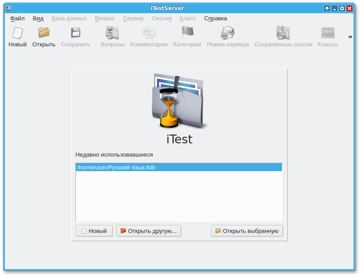Click the iTestServer title bar app icon

tap(8, 8)
